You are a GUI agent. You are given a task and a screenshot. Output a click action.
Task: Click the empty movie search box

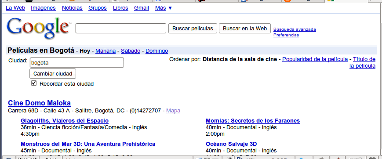tap(121, 28)
